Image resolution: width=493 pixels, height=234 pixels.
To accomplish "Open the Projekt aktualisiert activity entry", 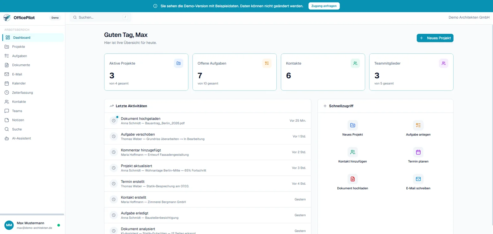I will [208, 168].
